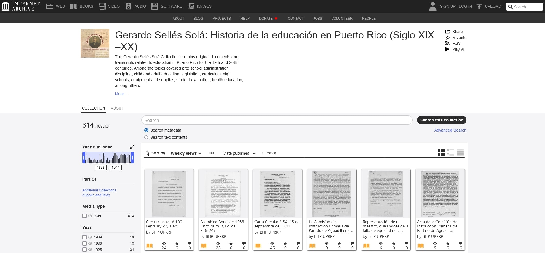
Task: Click the Share icon
Action: pyautogui.click(x=448, y=32)
